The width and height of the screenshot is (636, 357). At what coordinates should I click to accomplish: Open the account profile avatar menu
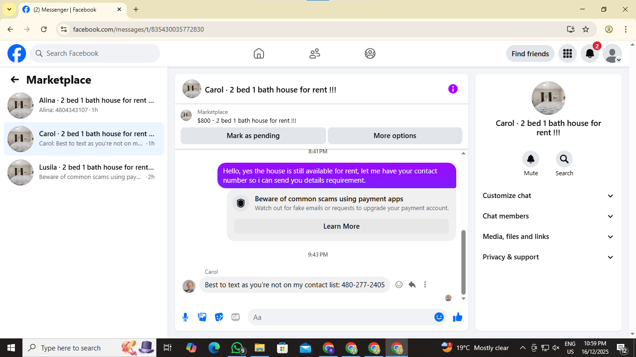click(612, 53)
